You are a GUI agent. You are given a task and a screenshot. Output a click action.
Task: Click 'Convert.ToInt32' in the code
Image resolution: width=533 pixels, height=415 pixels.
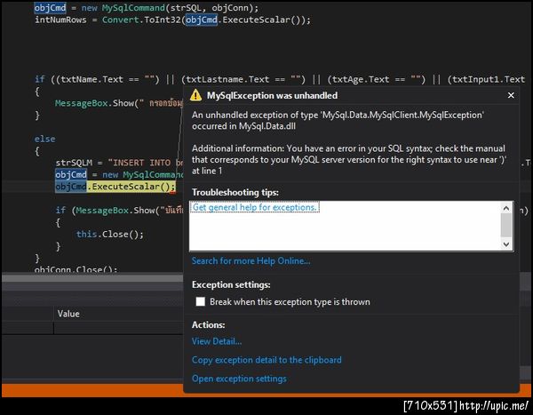pos(141,20)
